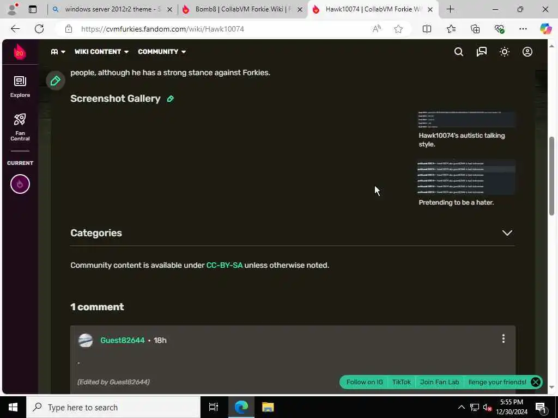The height and width of the screenshot is (418, 558).
Task: Open the CC-BY-SA license link
Action: 224,266
